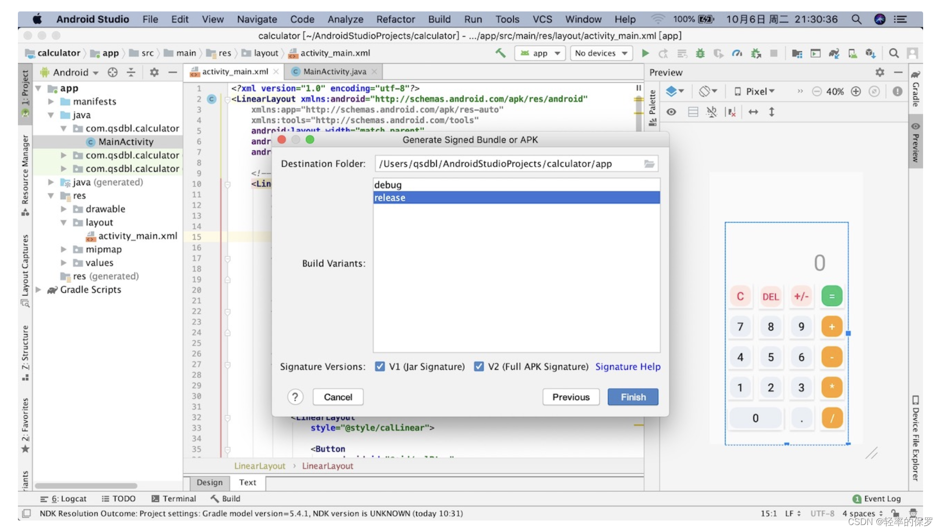Expand the drawable folder

[x=64, y=209]
